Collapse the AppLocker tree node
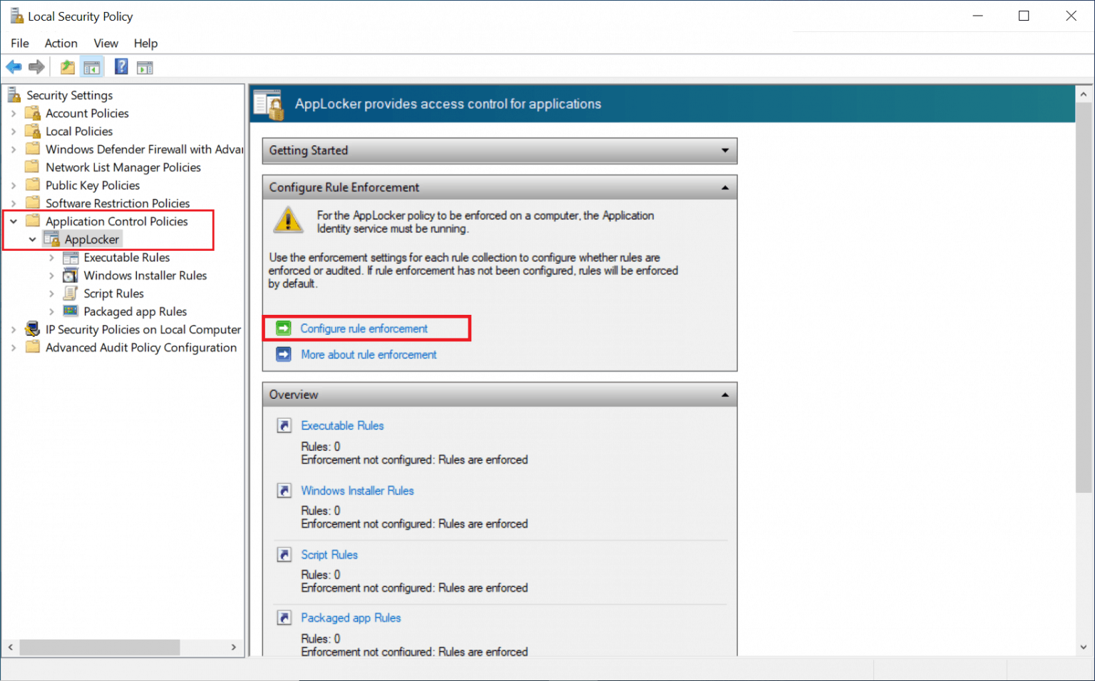Image resolution: width=1095 pixels, height=681 pixels. coord(33,239)
